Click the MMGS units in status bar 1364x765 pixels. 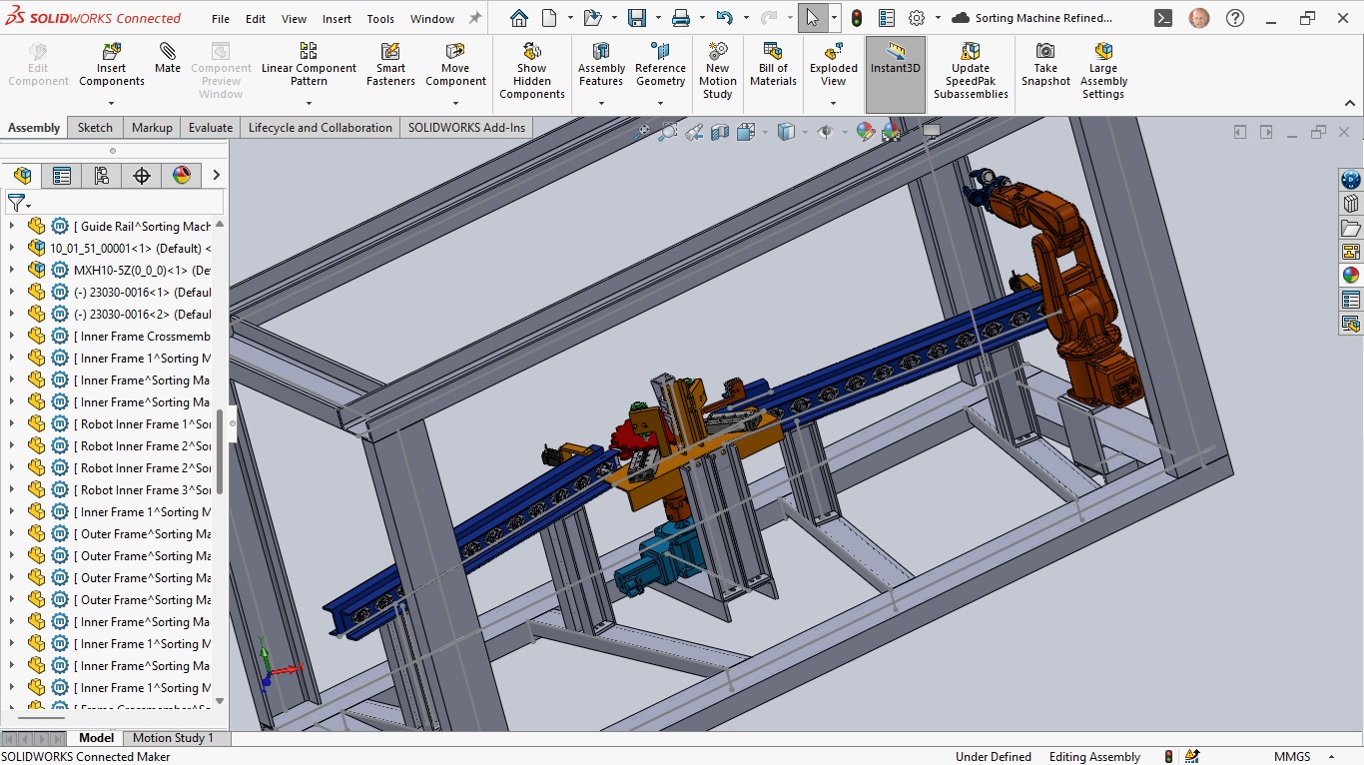click(x=1291, y=757)
